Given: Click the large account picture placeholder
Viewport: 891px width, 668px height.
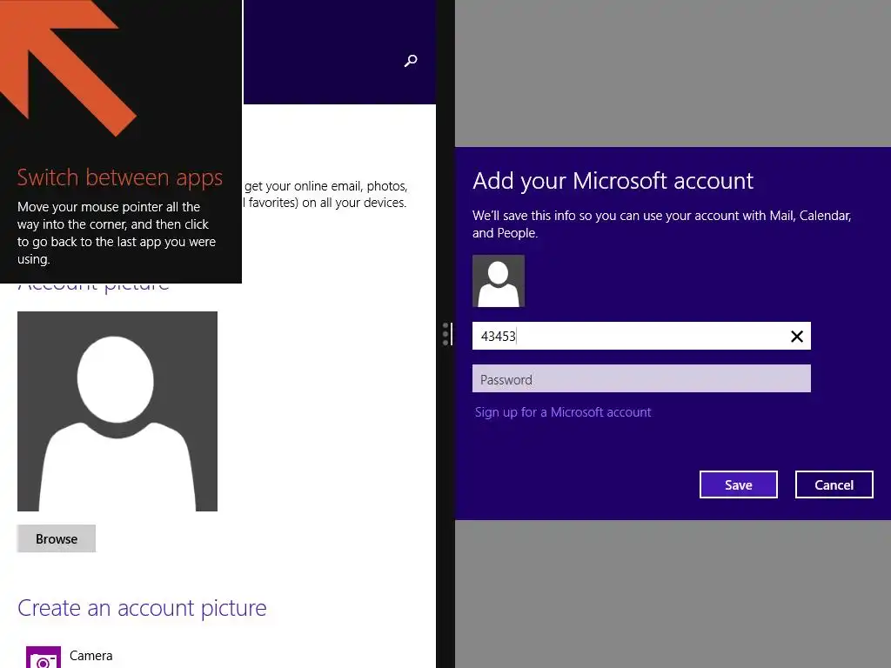Looking at the screenshot, I should [x=117, y=411].
